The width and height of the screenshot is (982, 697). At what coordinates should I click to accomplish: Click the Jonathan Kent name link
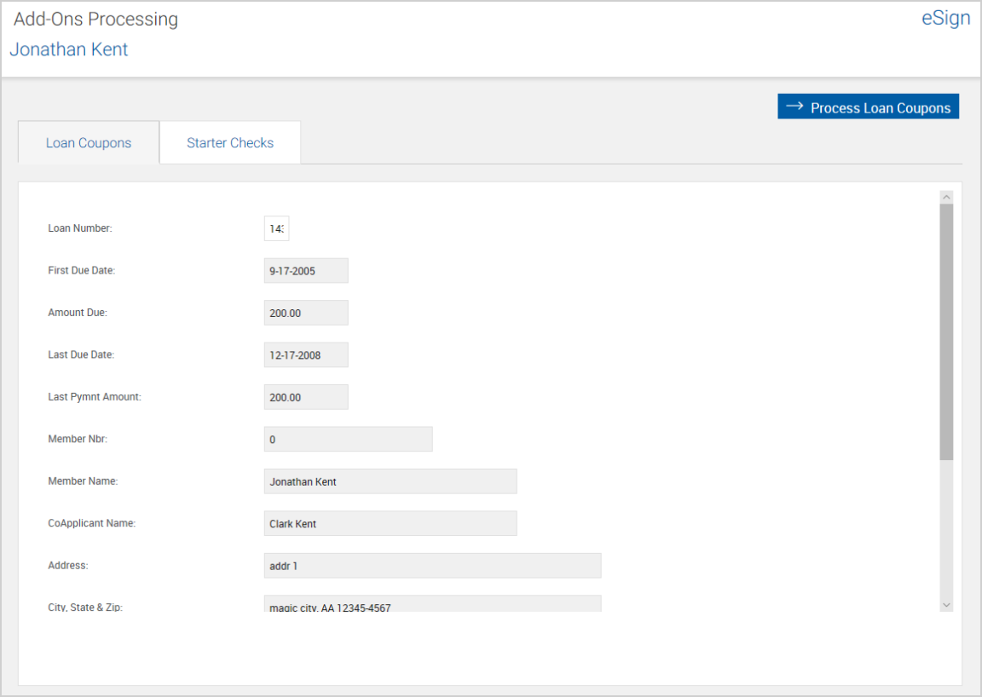click(x=69, y=49)
